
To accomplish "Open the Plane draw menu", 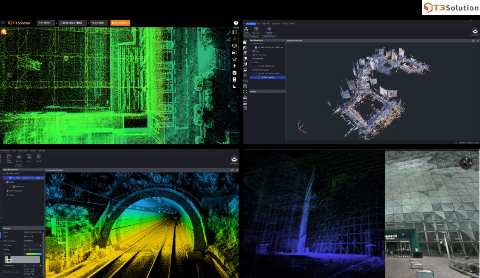I will 266,24.
